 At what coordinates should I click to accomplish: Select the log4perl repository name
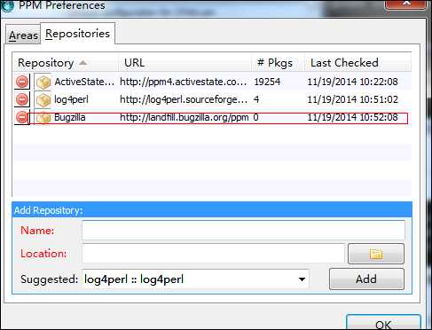pyautogui.click(x=71, y=99)
